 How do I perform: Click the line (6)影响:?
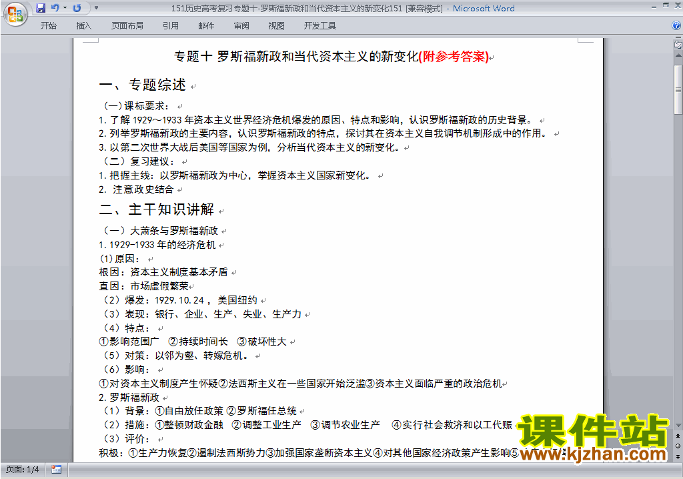127,370
